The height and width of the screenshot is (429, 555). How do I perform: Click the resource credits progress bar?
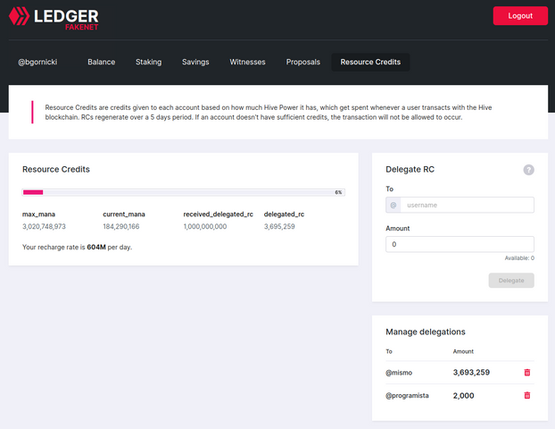click(183, 192)
